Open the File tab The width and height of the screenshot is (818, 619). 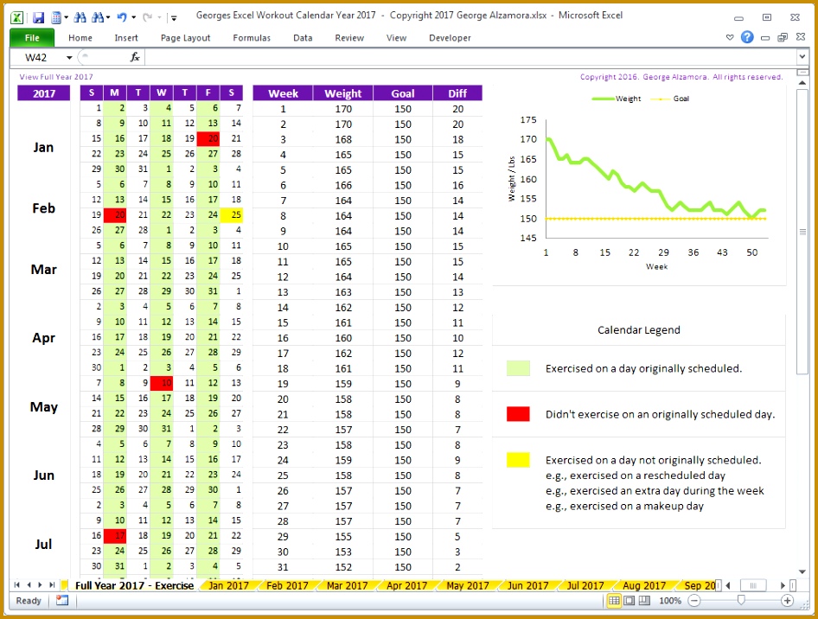tap(32, 37)
